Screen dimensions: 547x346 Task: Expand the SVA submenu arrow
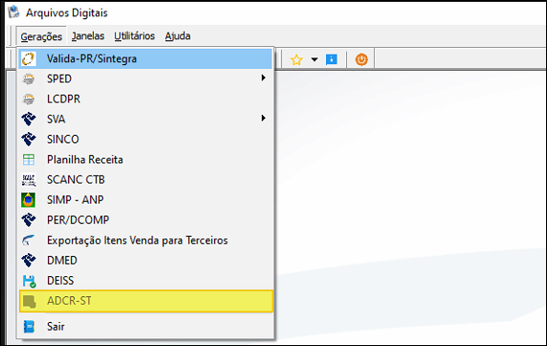tap(263, 119)
